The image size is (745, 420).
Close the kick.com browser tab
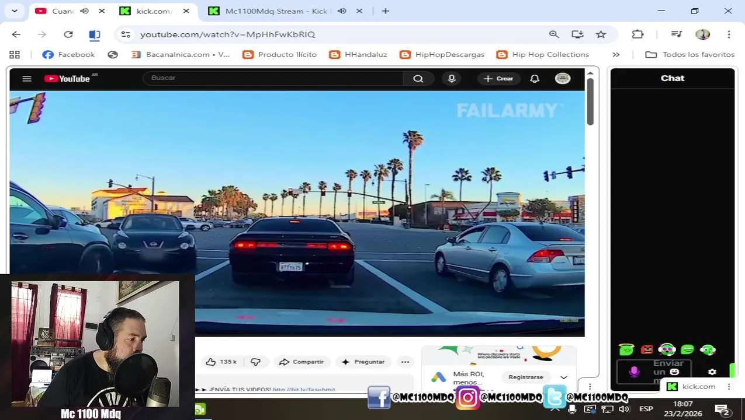pos(186,11)
